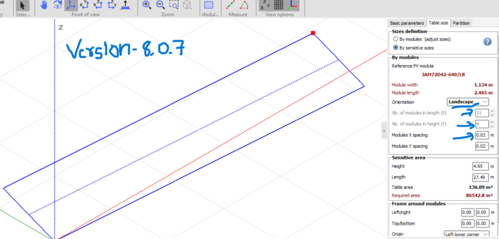Click the Modules X spacing field

tap(482, 135)
